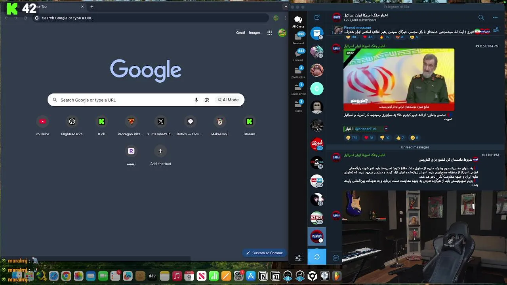The image size is (507, 285).
Task: Play the channel video thumbnail
Action: click(x=399, y=79)
